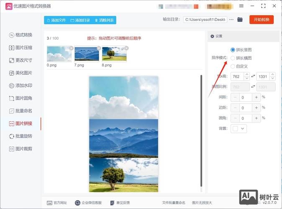The image size is (282, 209).
Task: Open the 图片圆角 rounded corners section
Action: click(21, 98)
